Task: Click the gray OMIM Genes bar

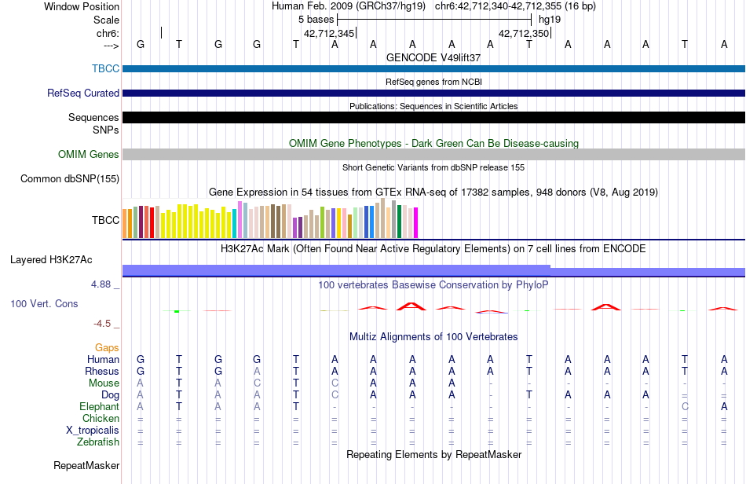Action: pyautogui.click(x=433, y=154)
